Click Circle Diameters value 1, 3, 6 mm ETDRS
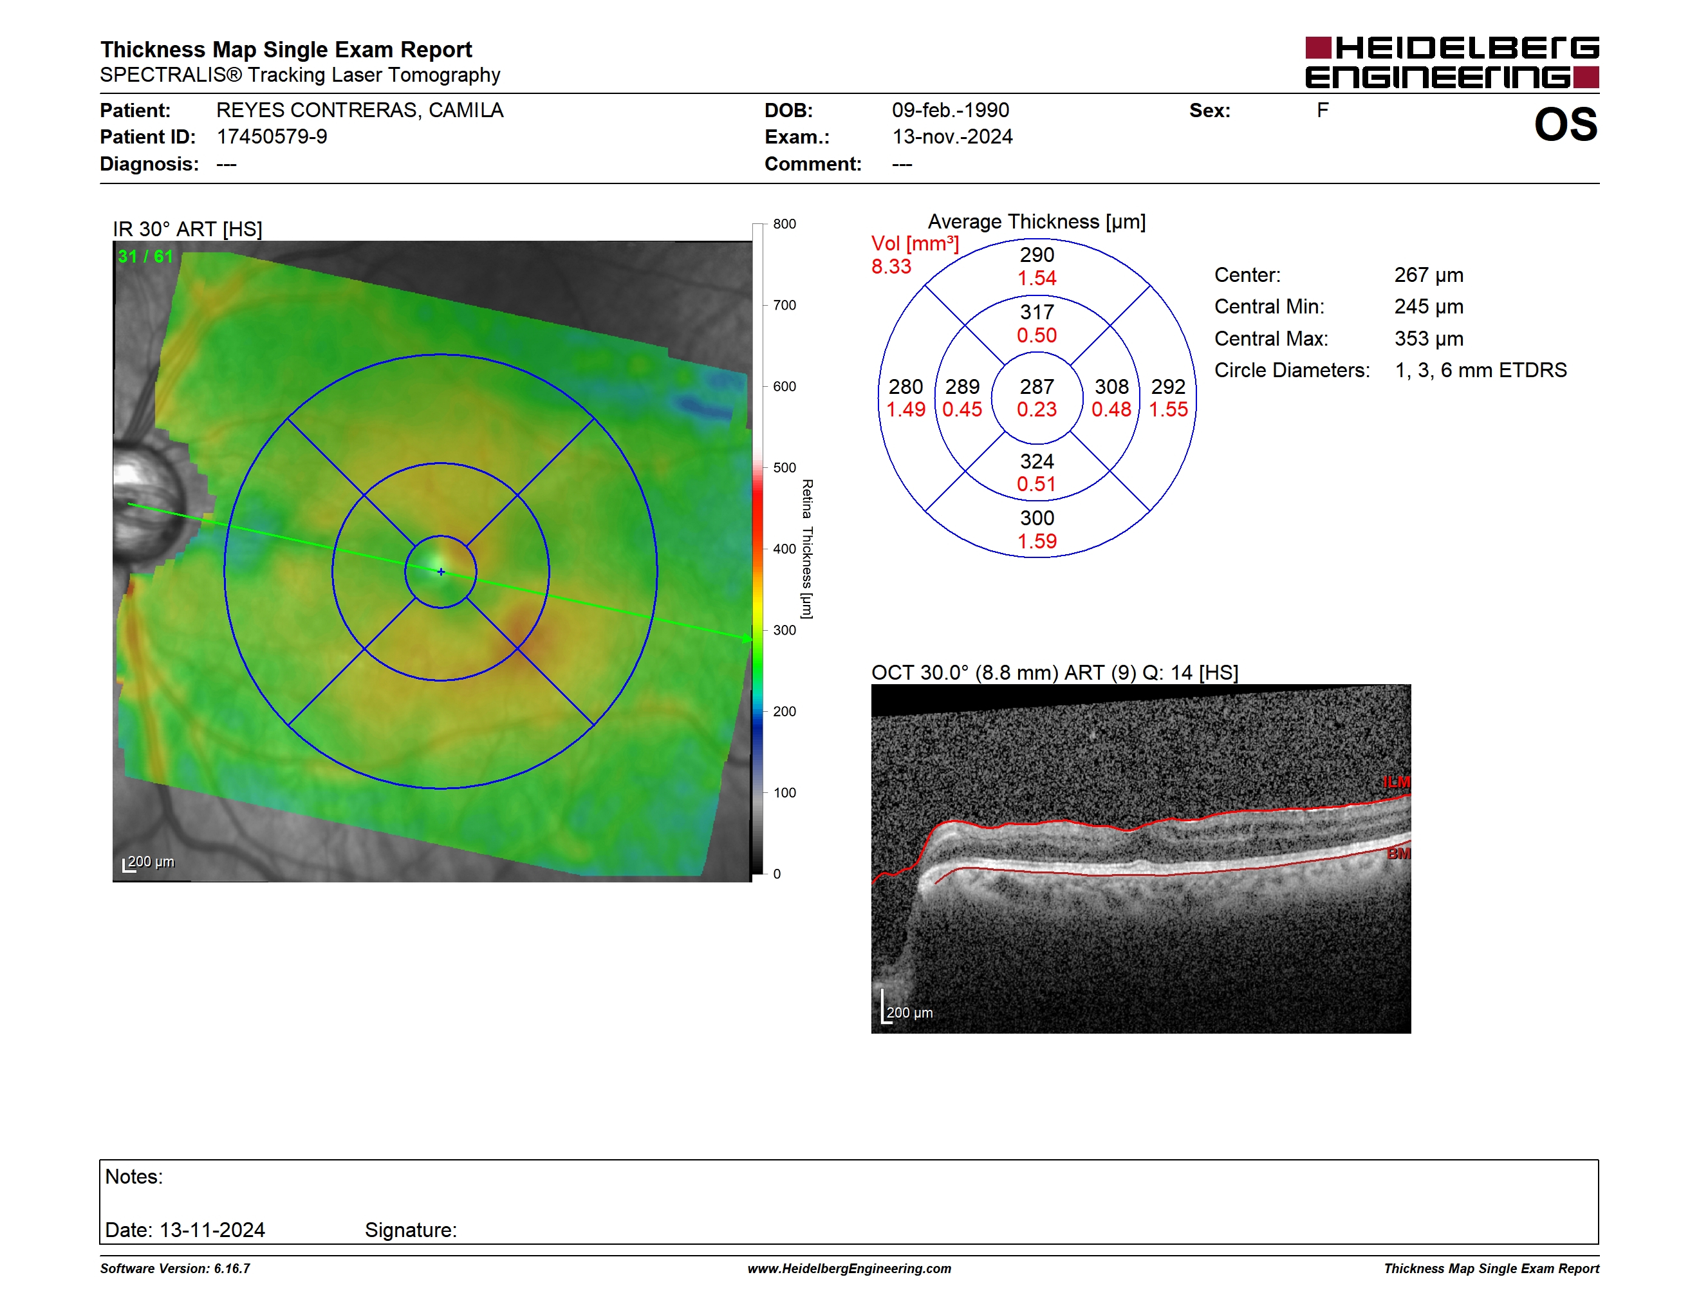Screen dimensions: 1699x1313 click(1480, 370)
